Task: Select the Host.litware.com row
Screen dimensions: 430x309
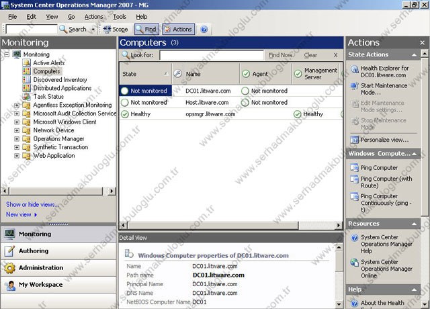Action: pos(231,103)
